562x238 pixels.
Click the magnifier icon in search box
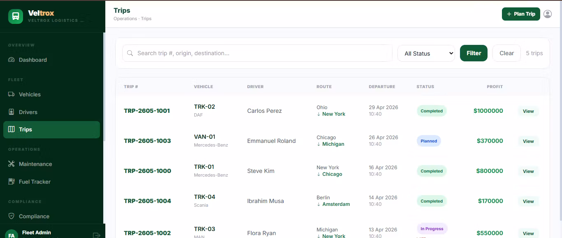tap(130, 53)
